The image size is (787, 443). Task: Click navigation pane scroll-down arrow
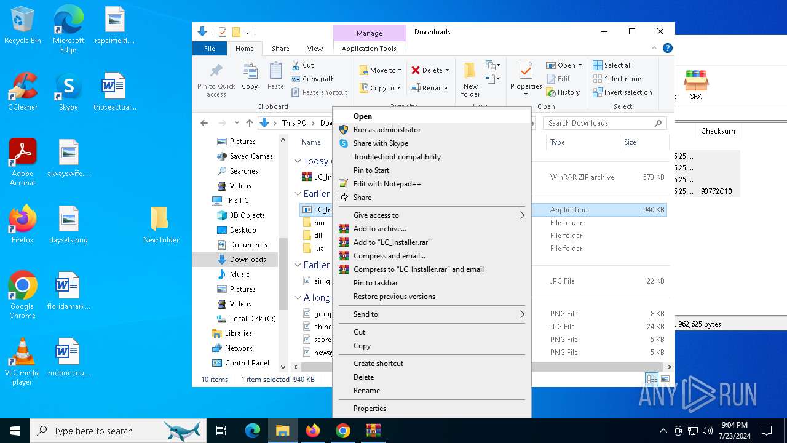283,367
